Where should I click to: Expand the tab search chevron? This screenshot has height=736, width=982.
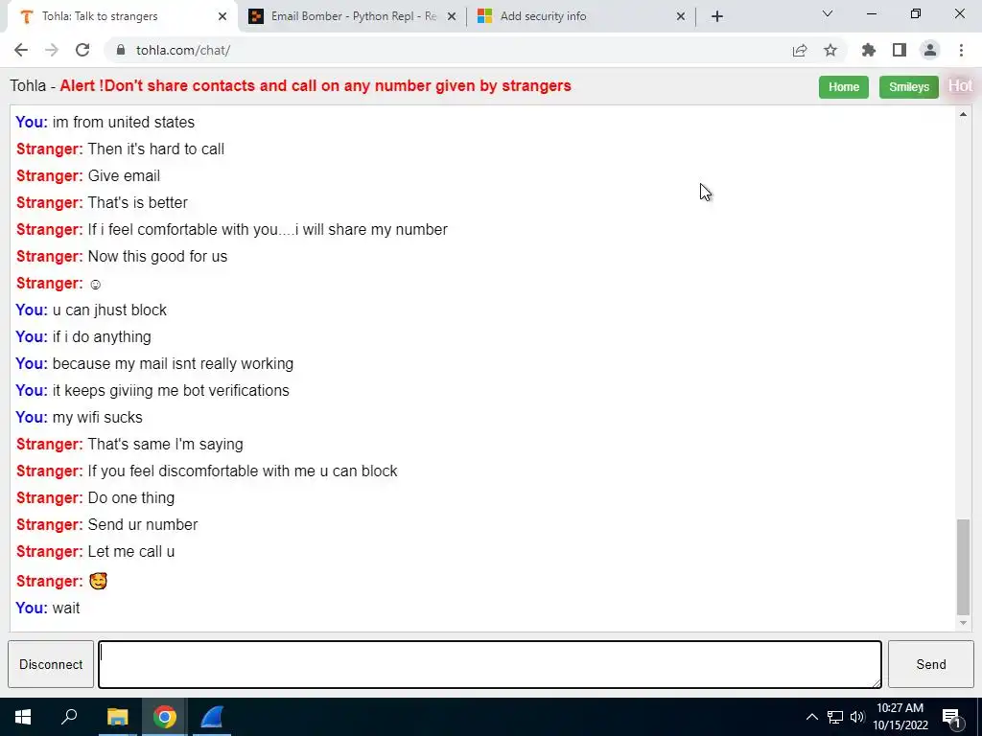coord(828,13)
